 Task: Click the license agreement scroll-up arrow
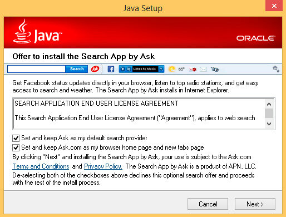(269, 104)
